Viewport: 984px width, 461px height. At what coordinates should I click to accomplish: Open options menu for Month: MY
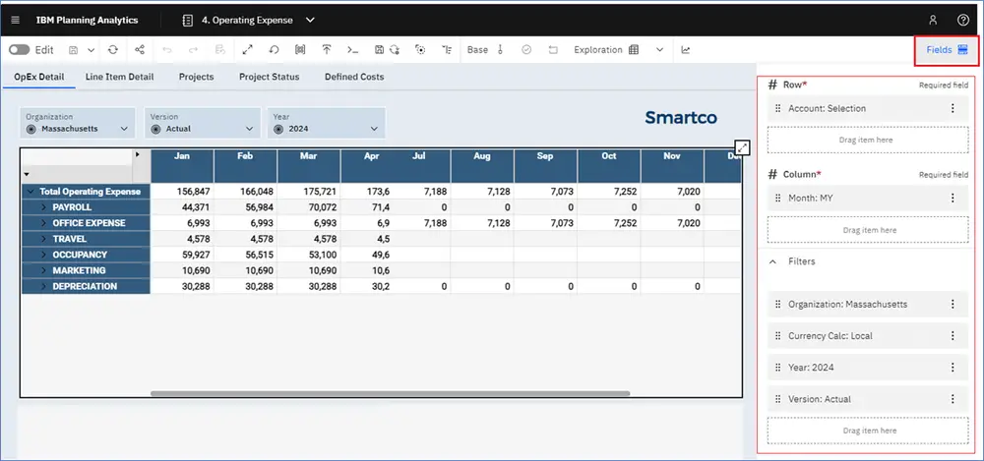[x=952, y=199]
